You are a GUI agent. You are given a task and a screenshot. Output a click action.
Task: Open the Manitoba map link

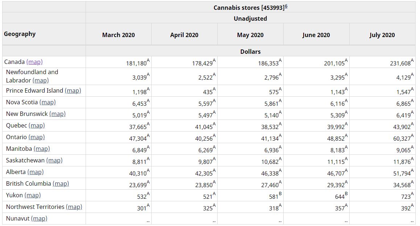(x=42, y=149)
